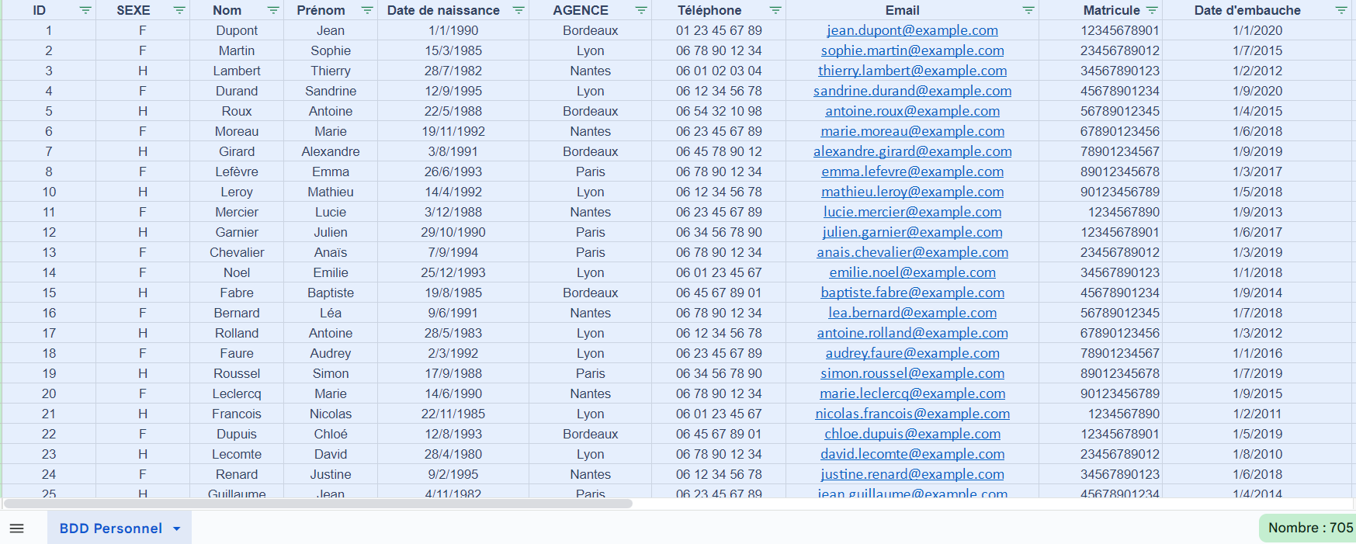Select birth date cell '15/3/1985'
The image size is (1356, 544).
click(453, 50)
